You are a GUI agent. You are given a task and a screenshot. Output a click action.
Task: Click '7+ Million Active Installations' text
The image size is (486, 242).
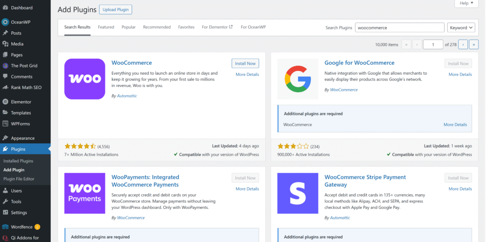(91, 154)
